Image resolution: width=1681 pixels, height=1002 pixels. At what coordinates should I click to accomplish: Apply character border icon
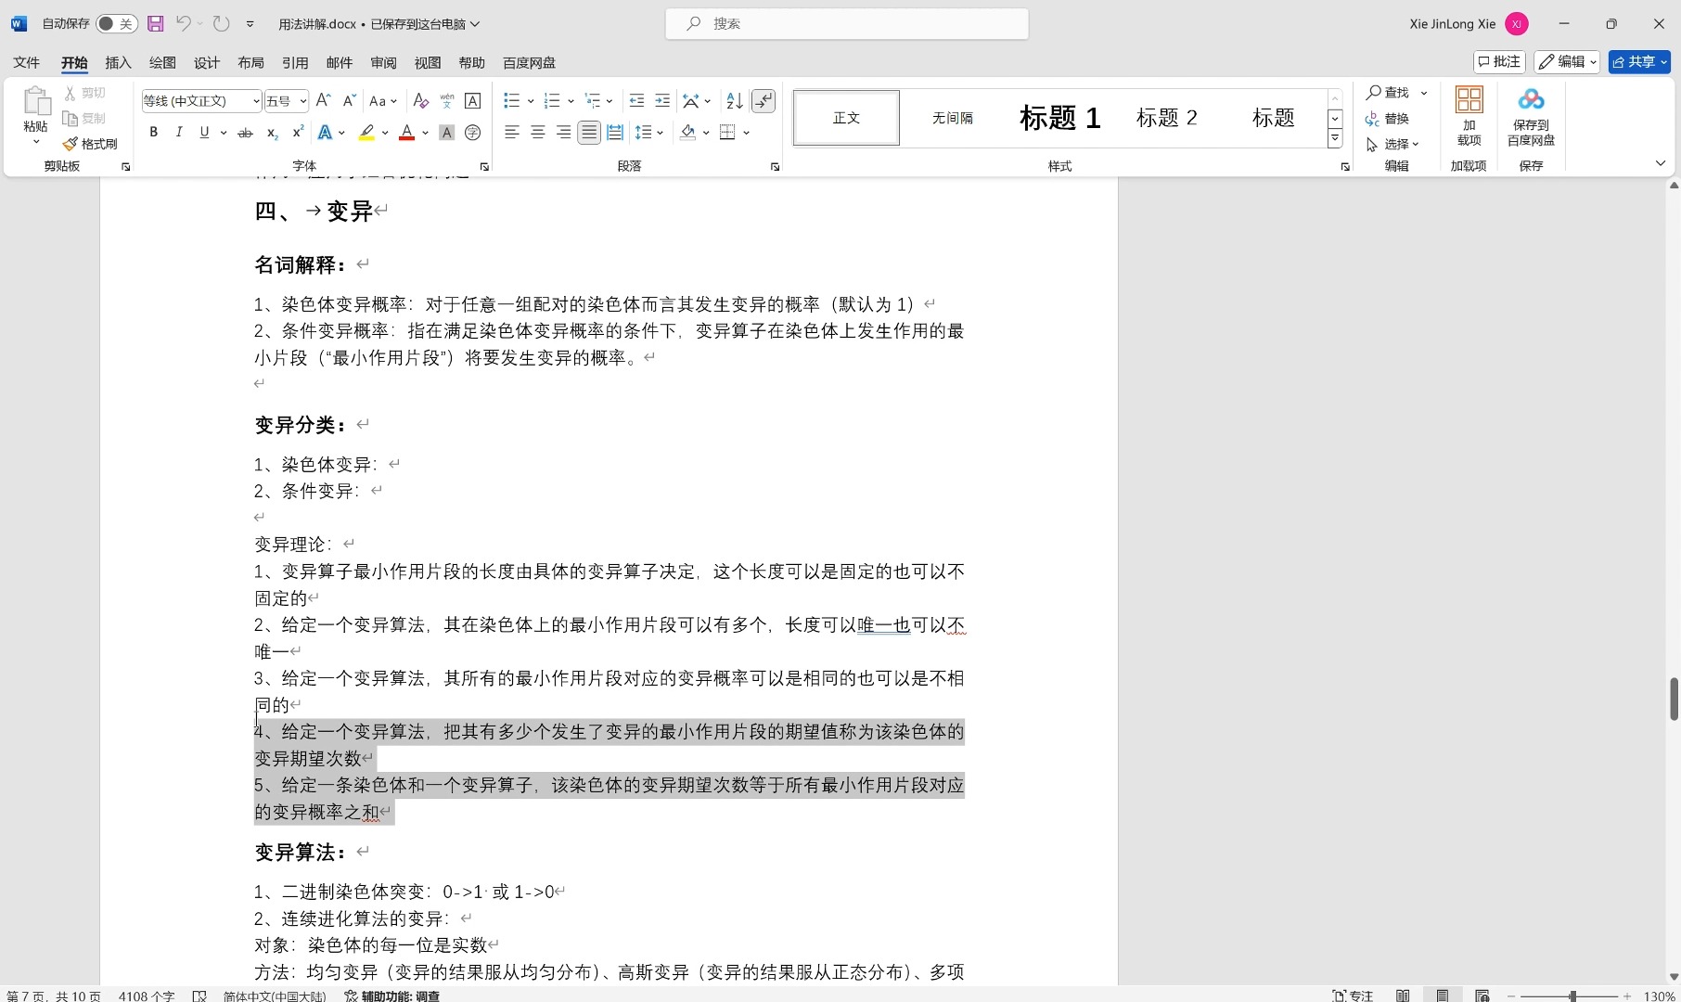pos(472,100)
